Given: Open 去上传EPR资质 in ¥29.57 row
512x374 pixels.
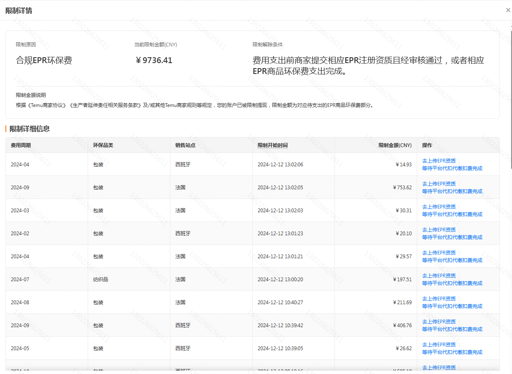Looking at the screenshot, I should pyautogui.click(x=439, y=253).
